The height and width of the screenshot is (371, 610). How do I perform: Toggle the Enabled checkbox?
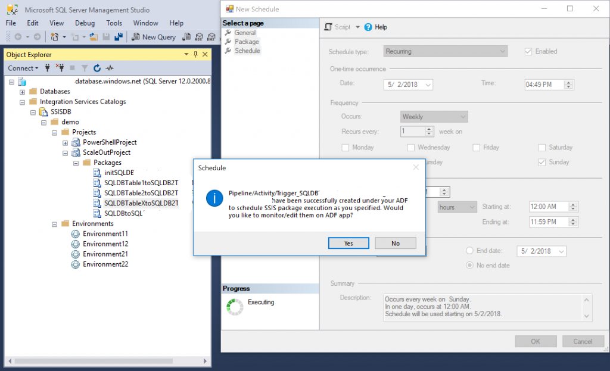(528, 52)
